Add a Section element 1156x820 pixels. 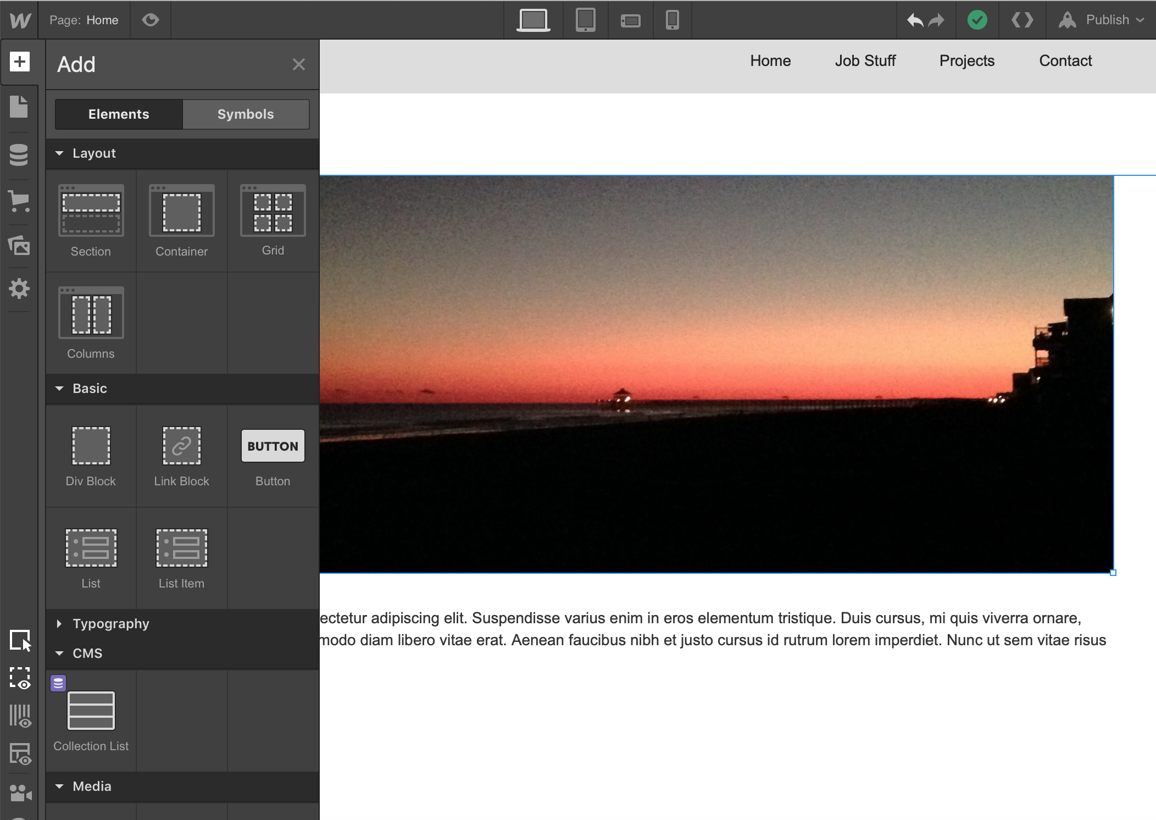[91, 221]
